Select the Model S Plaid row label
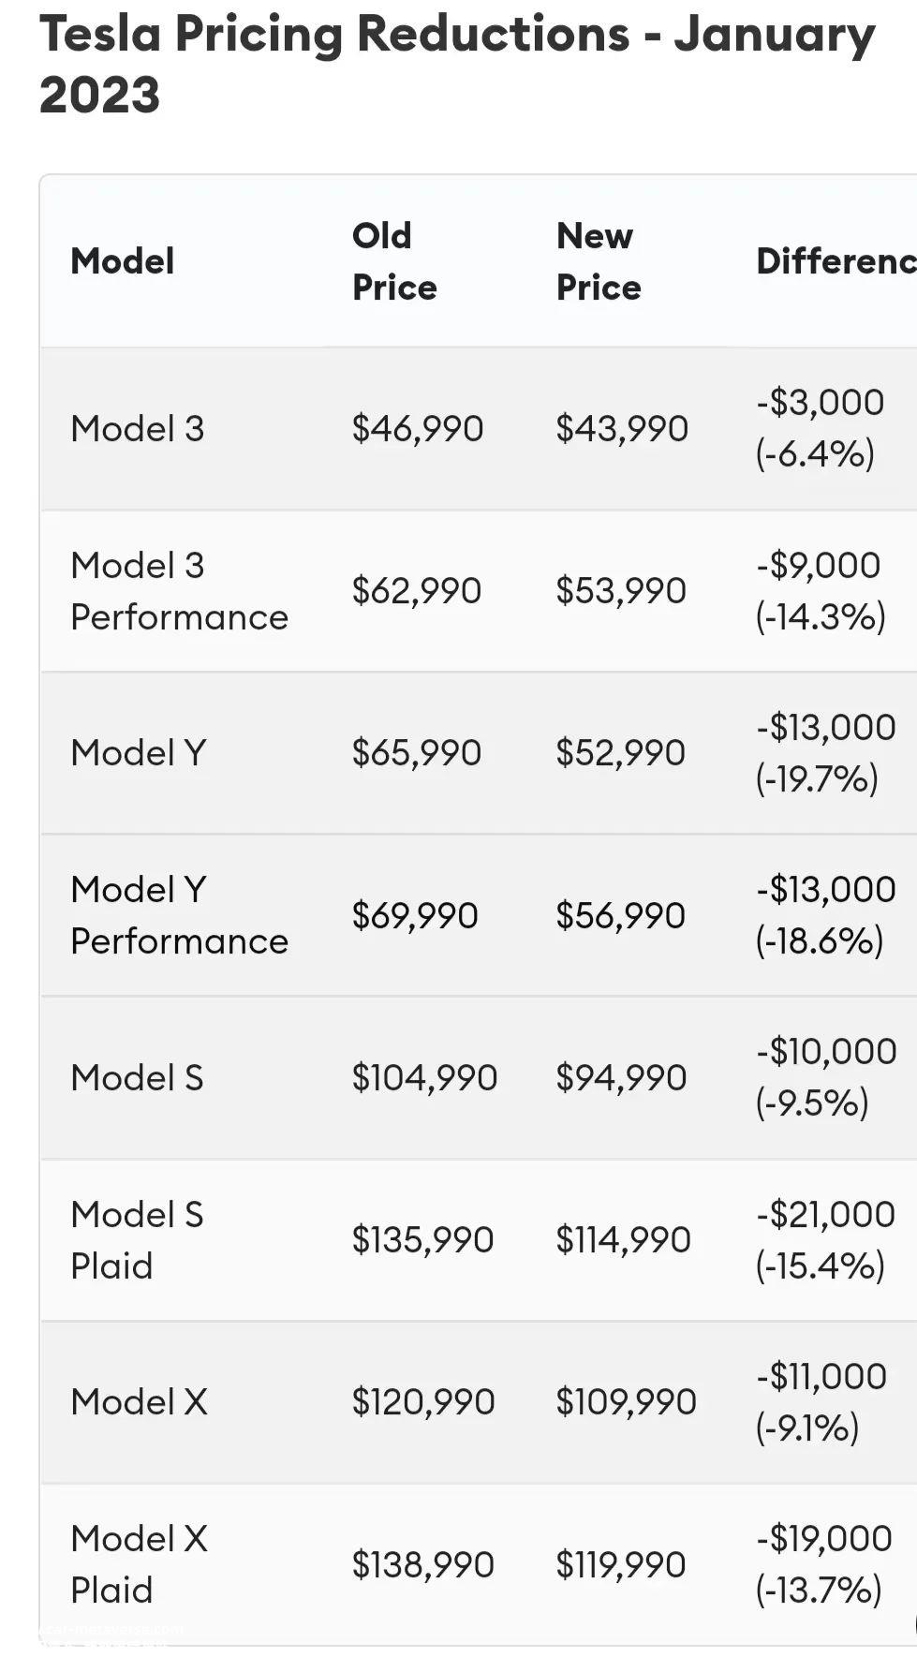 click(138, 1240)
